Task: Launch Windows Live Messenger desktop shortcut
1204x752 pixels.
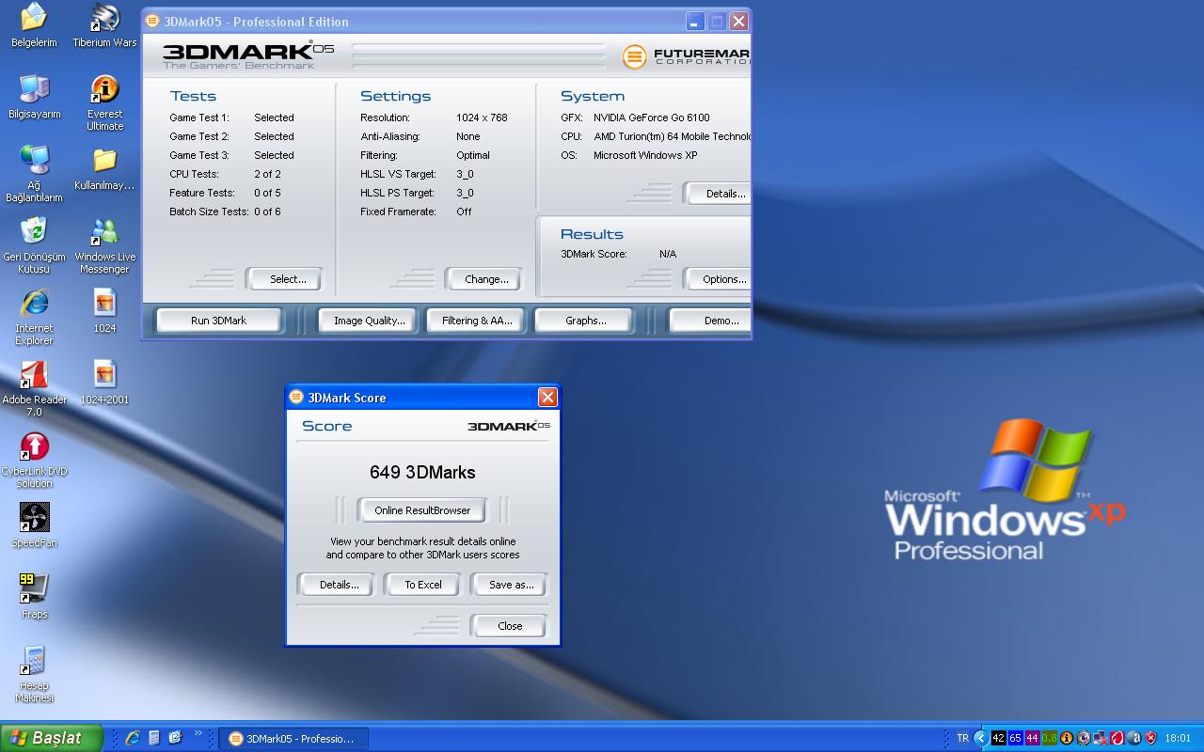Action: pyautogui.click(x=104, y=244)
